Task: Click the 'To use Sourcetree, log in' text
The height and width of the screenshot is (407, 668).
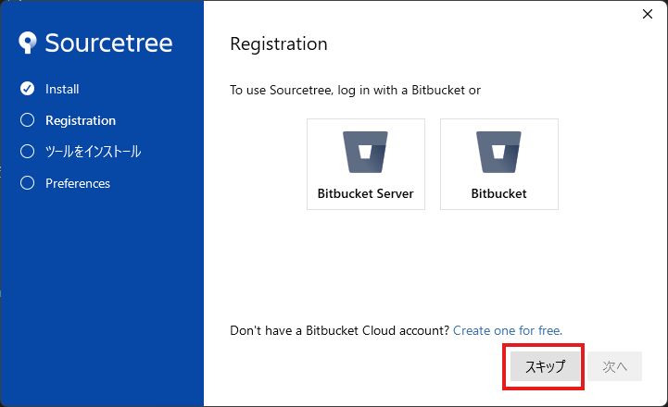Action: tap(355, 90)
